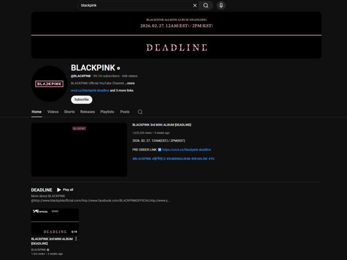The height and width of the screenshot is (260, 347).
Task: Expand channel description with ...more
Action: 129,83
